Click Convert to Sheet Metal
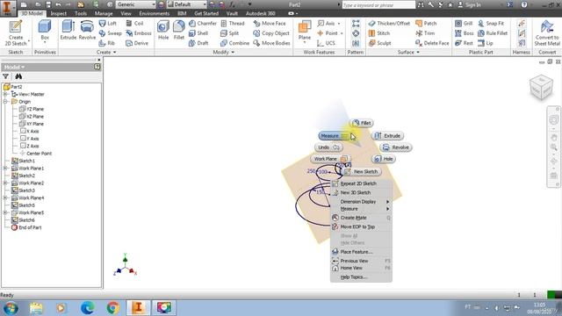This screenshot has height=316, width=562. (547, 33)
